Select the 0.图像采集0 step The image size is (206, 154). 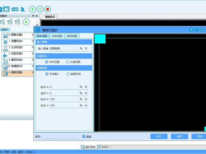(x=18, y=36)
